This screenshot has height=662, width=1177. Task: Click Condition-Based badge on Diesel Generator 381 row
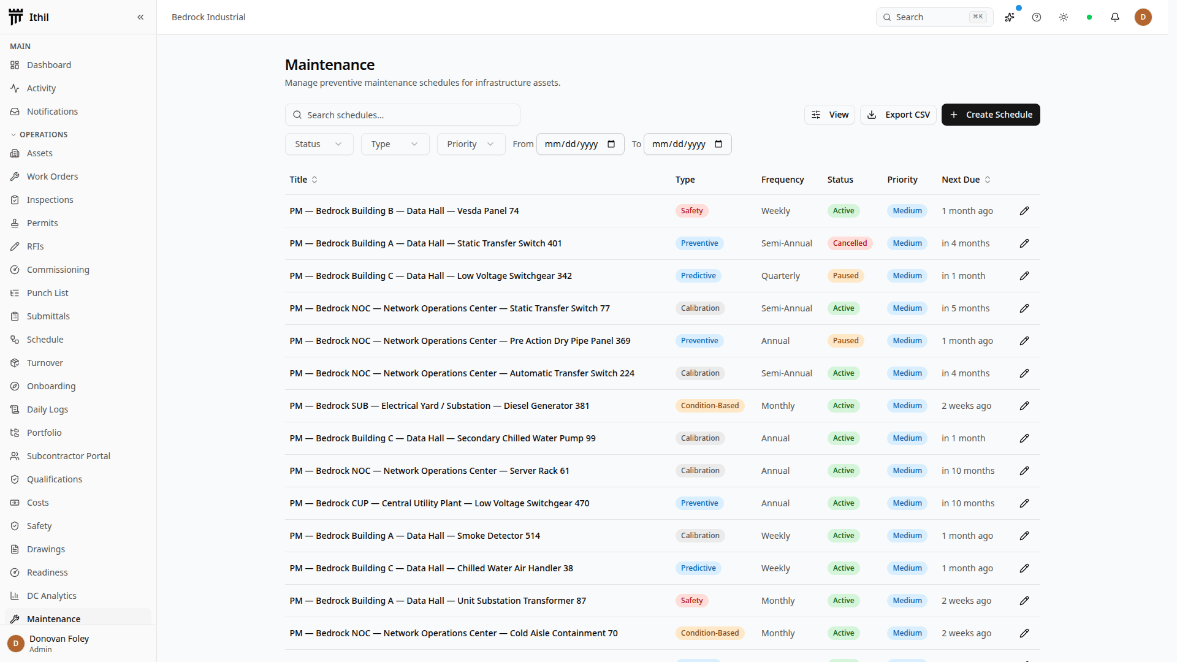click(x=710, y=406)
